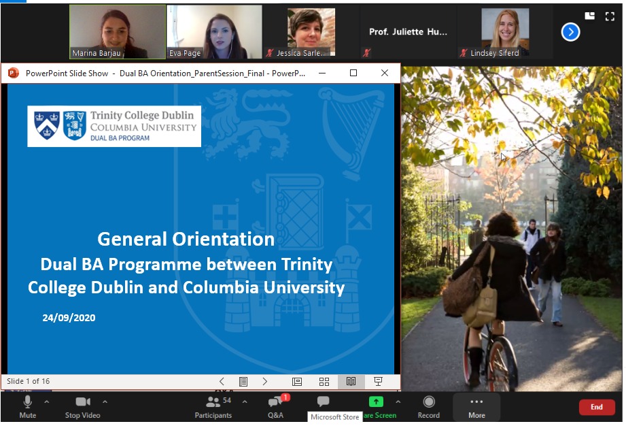Screen dimensions: 626x426
Task: Select Marina Barjau video thumbnail
Action: 118,32
